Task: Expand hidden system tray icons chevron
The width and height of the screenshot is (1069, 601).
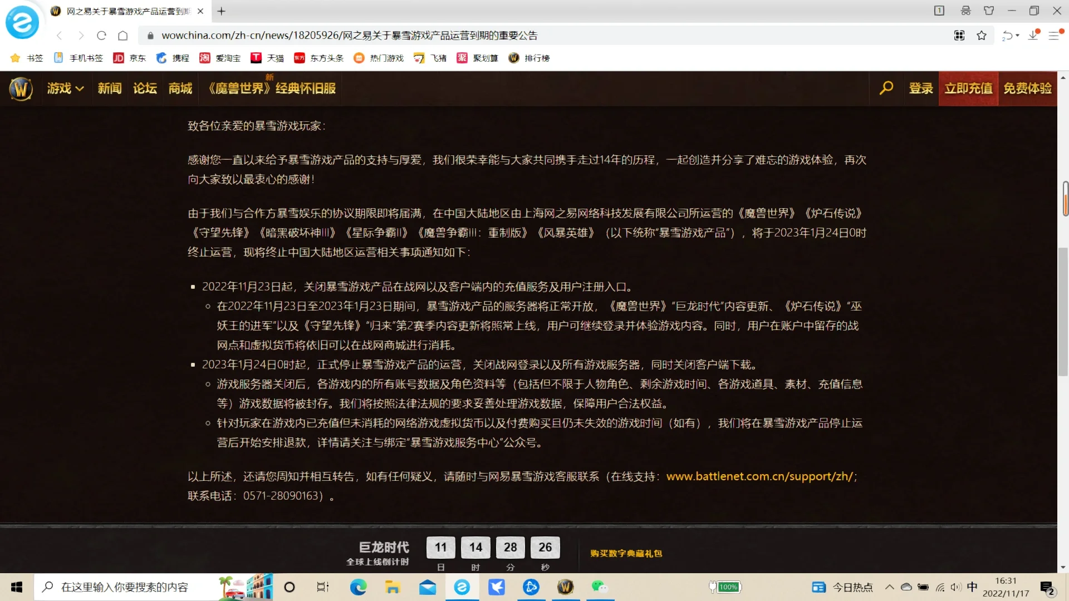Action: point(889,587)
